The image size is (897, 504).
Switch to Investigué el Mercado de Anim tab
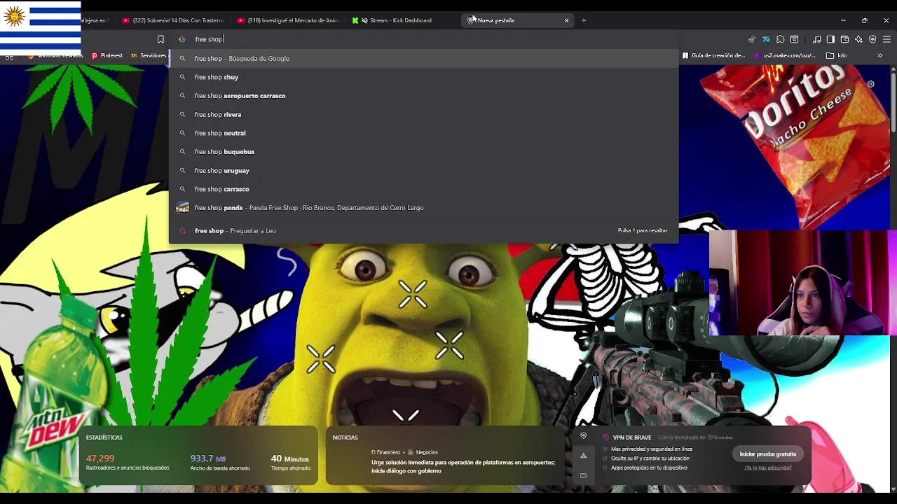(x=287, y=20)
